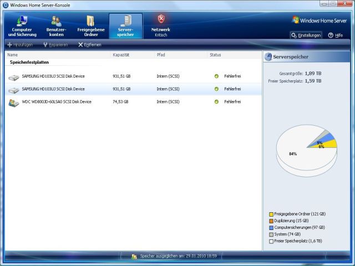Click green status icon of first SAMSUNG drive
Viewport: 355px width, 266px height.
[x=216, y=76]
